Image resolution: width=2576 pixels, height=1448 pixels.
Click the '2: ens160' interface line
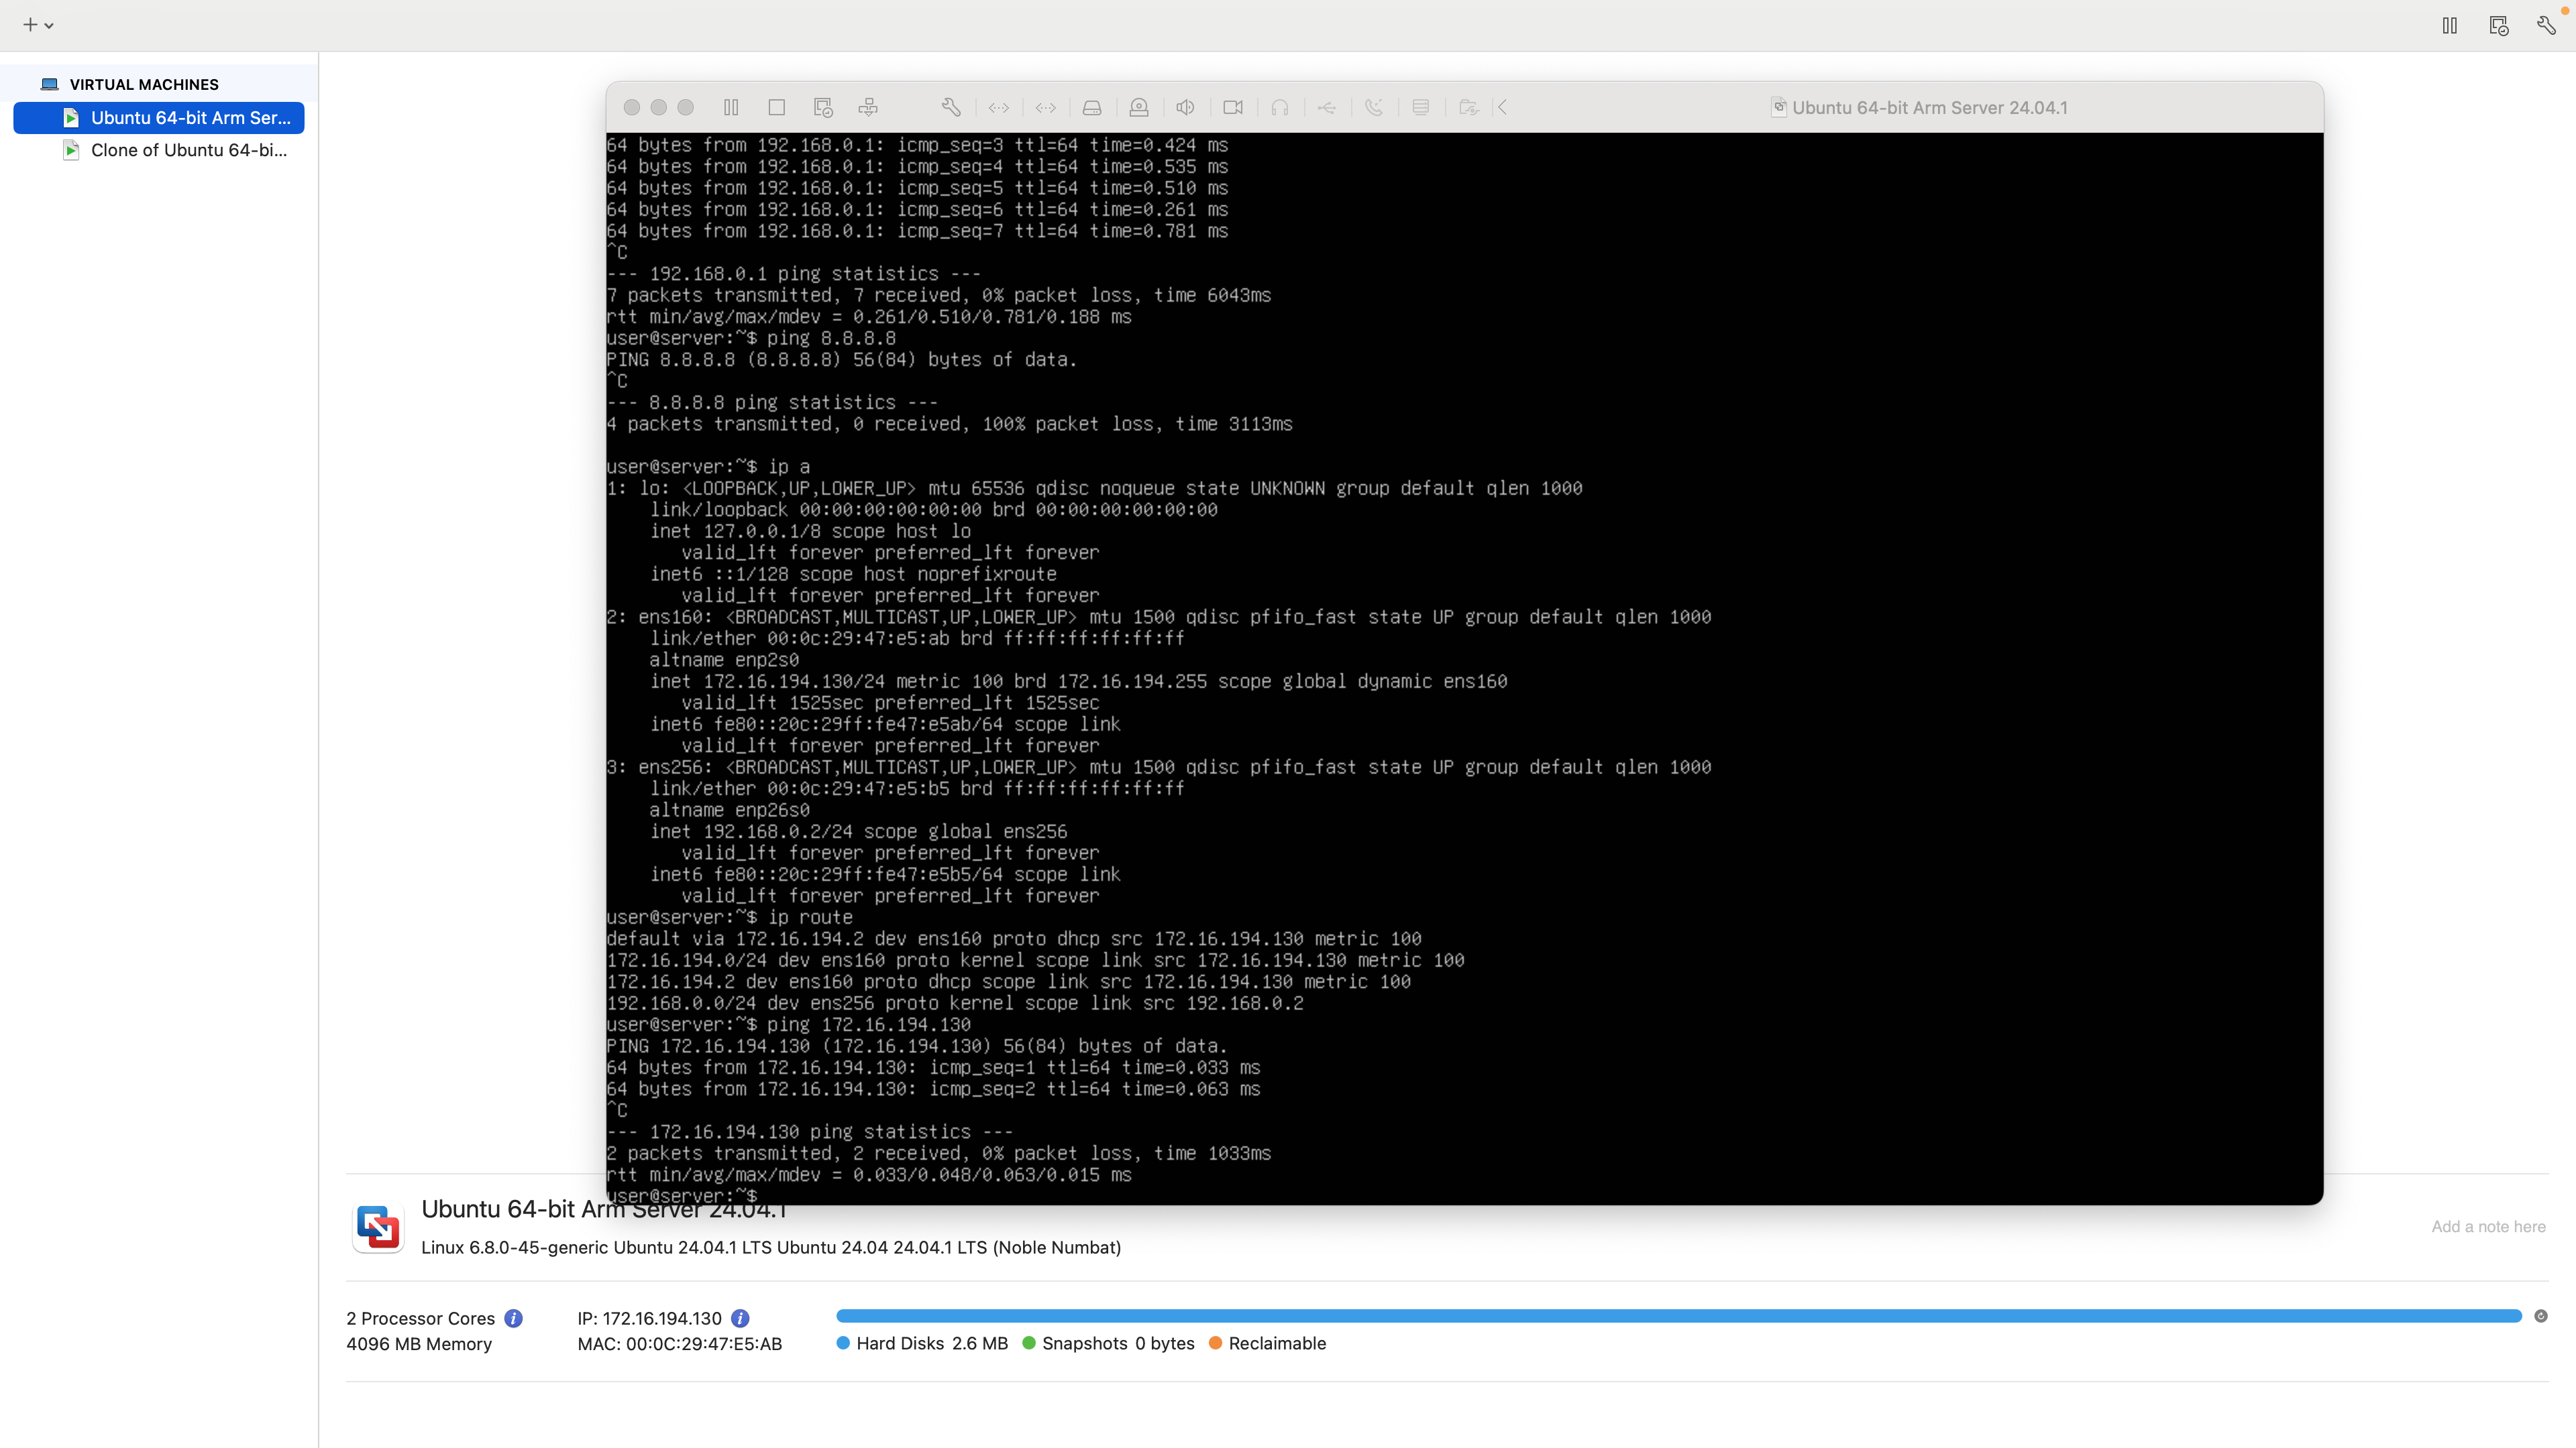1159,617
